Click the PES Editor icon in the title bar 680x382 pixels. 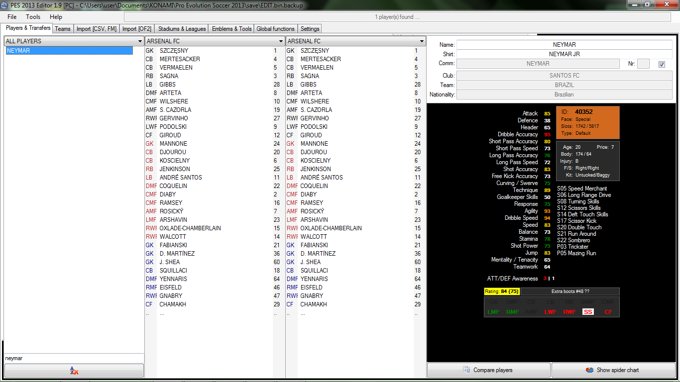tap(4, 5)
